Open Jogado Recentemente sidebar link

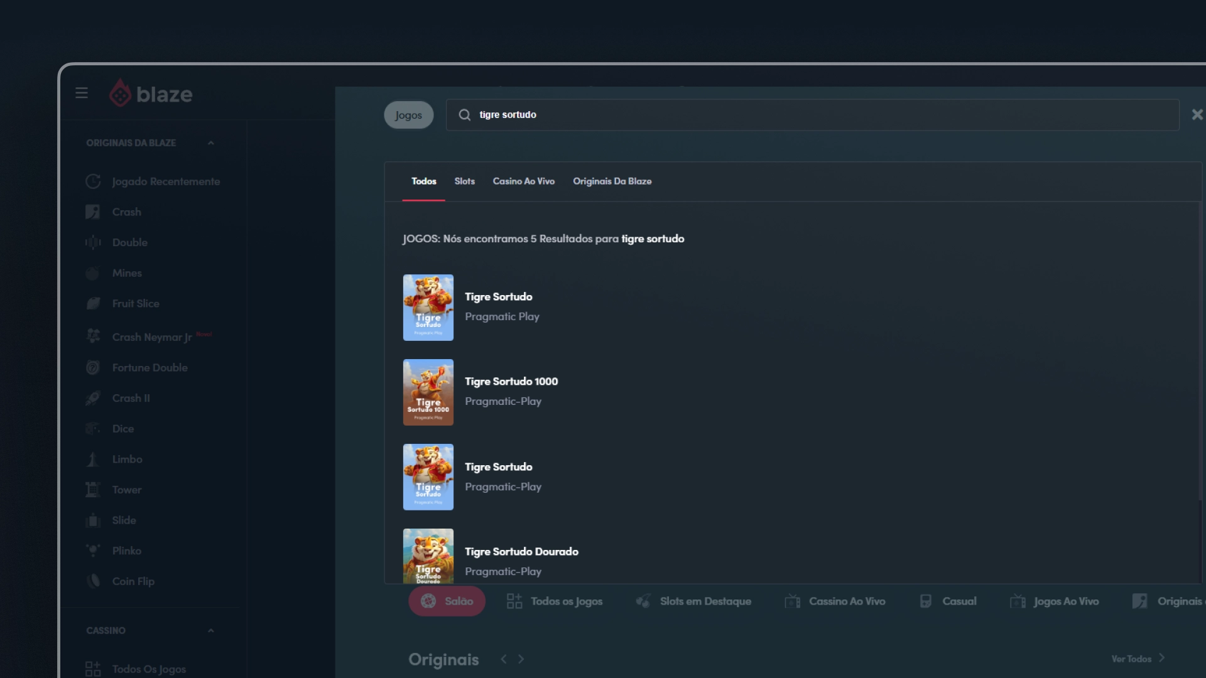166,181
